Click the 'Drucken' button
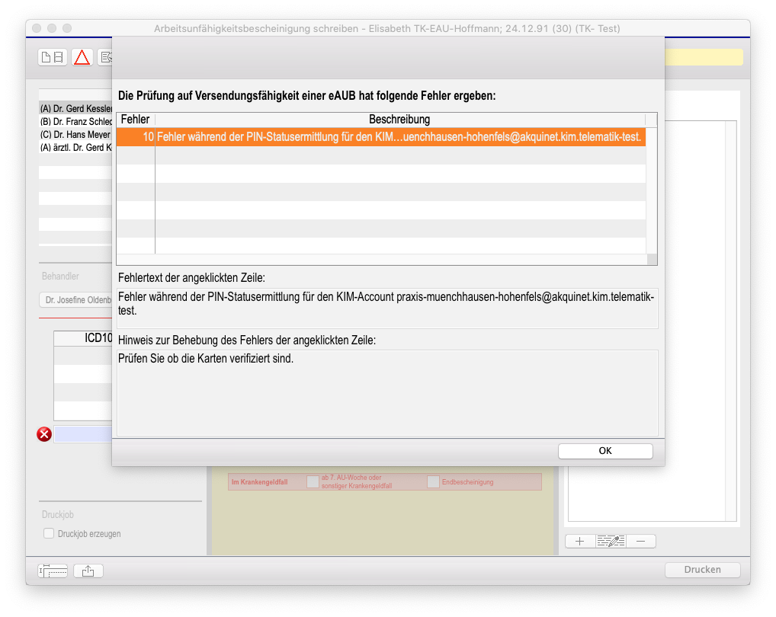Image resolution: width=776 pixels, height=617 pixels. 702,570
